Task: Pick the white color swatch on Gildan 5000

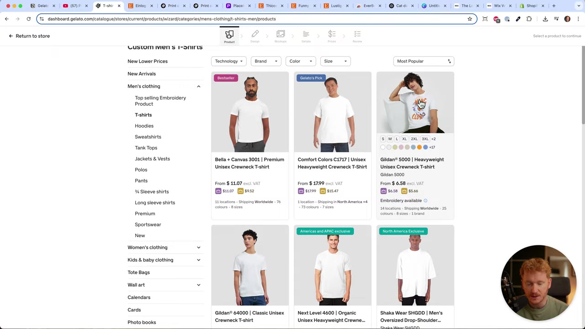Action: click(x=383, y=147)
